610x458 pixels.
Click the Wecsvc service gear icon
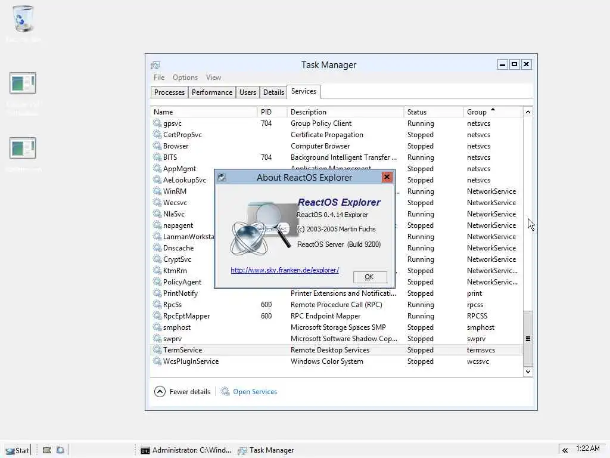pos(157,202)
